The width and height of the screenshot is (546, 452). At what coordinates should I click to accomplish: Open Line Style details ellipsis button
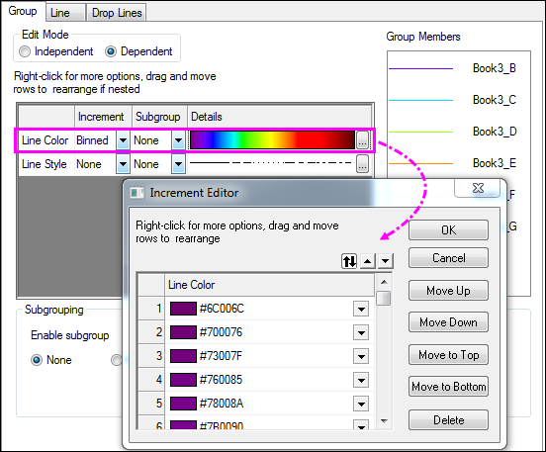(x=362, y=164)
